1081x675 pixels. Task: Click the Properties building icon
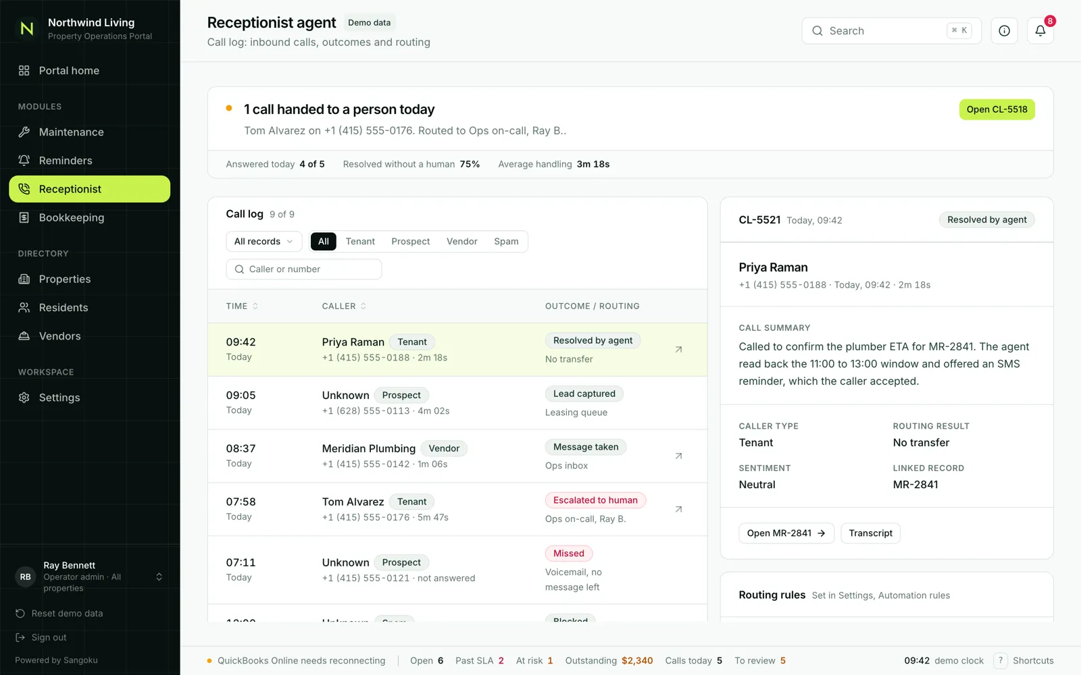click(x=24, y=279)
